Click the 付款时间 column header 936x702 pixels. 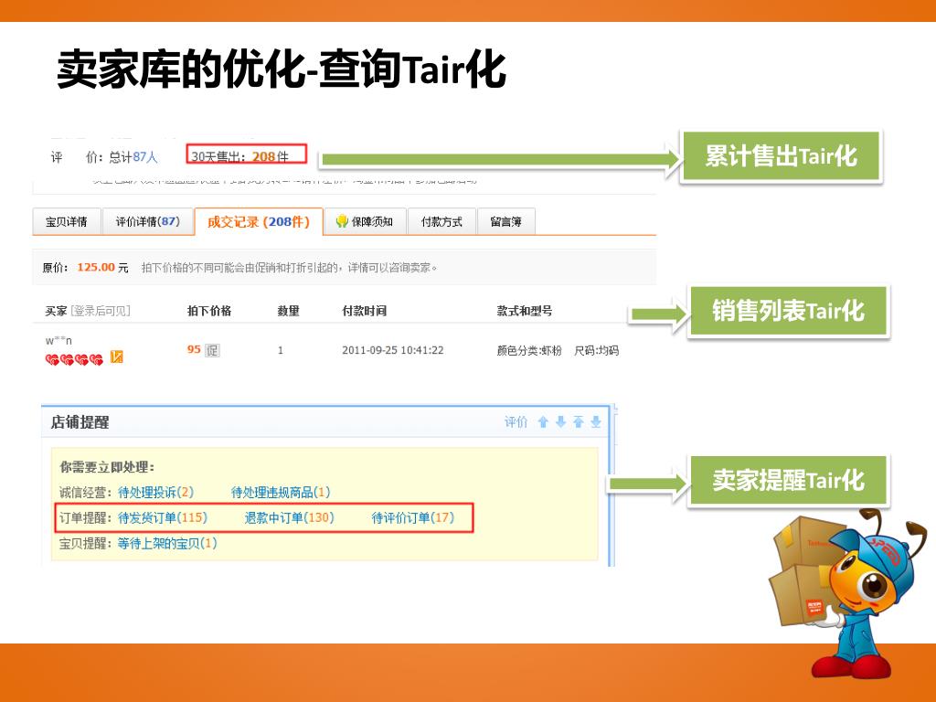tap(364, 311)
